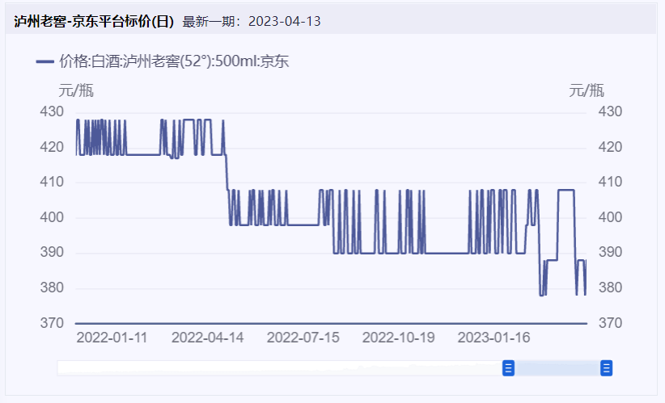Click the right y-axis value 420

[x=610, y=147]
